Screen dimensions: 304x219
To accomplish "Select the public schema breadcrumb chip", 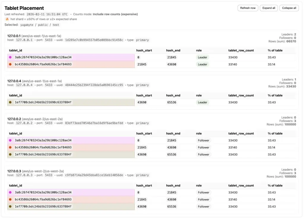I will [x=43, y=25].
